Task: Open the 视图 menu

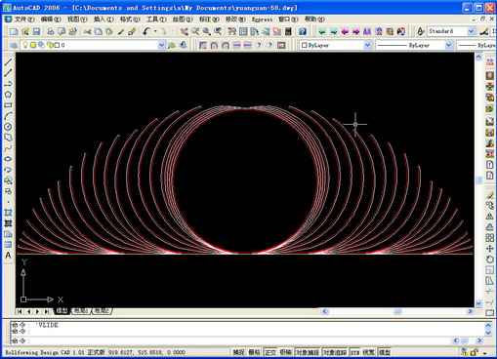Action: [x=77, y=20]
